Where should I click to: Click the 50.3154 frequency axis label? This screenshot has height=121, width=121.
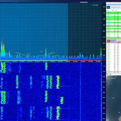[45, 62]
